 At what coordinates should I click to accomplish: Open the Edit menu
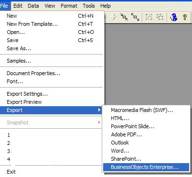18,6
